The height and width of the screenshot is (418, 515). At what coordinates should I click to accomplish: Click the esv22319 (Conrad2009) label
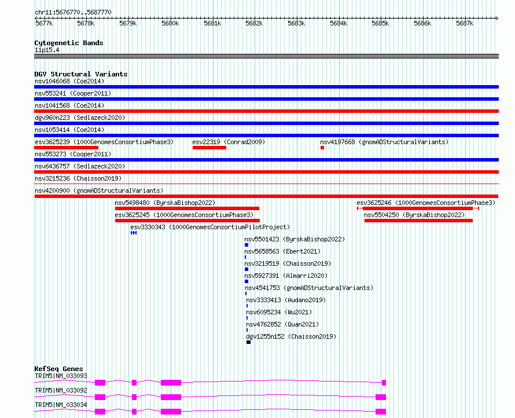pyautogui.click(x=229, y=142)
